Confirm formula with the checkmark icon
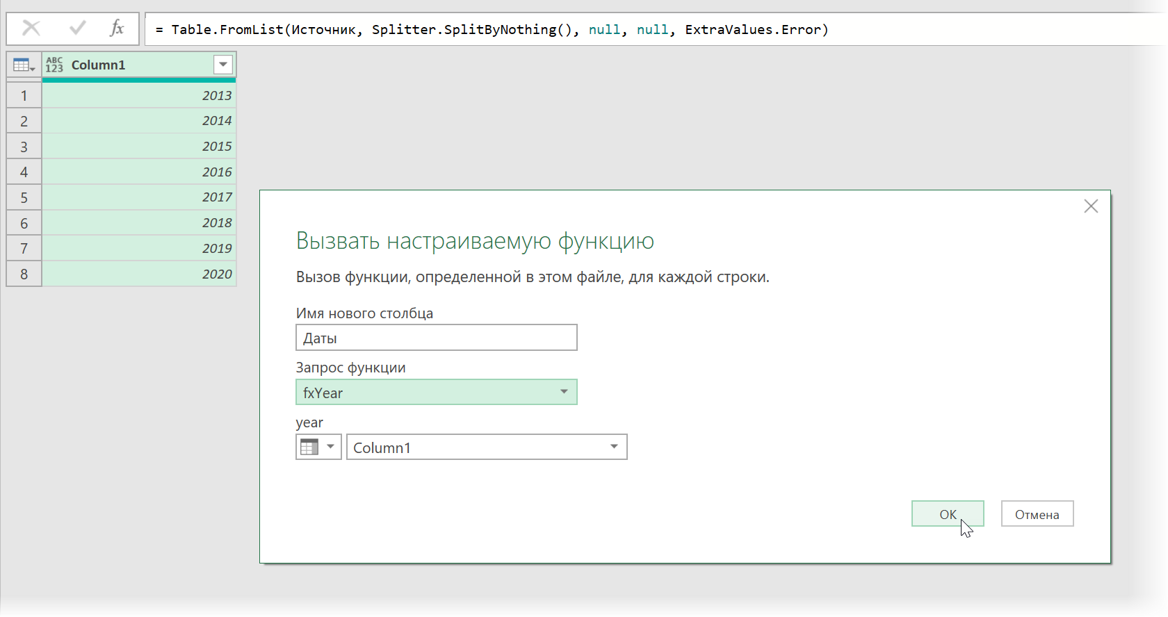This screenshot has height=617, width=1168. pyautogui.click(x=77, y=28)
